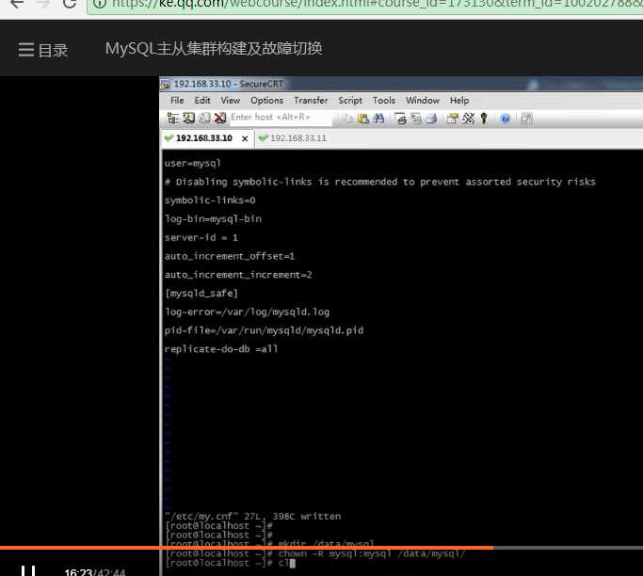Click the [mysqld_safe] section line
This screenshot has height=576, width=643.
tap(201, 294)
